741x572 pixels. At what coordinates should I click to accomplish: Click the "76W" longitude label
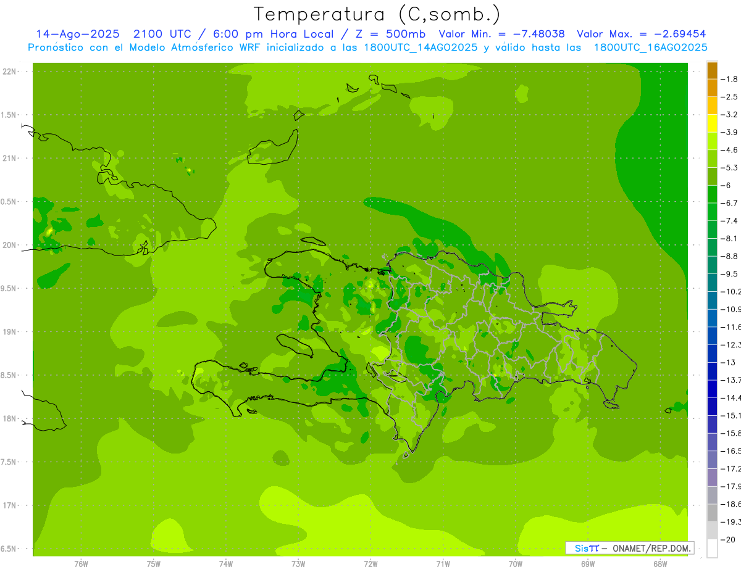click(x=81, y=564)
